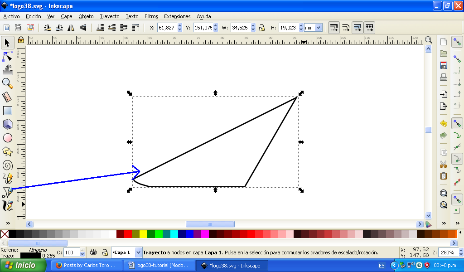464x272 pixels.
Task: Toggle the Capa 1 layer lock
Action: pos(105,253)
